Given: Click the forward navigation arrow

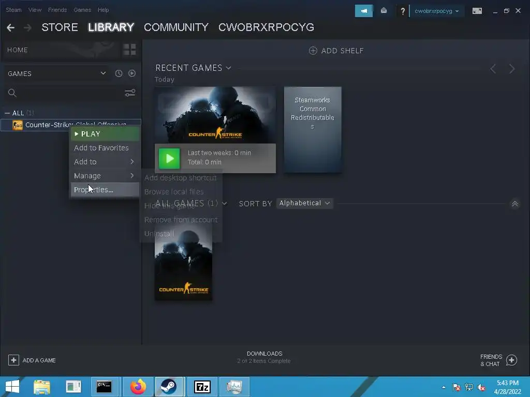Looking at the screenshot, I should click(28, 28).
